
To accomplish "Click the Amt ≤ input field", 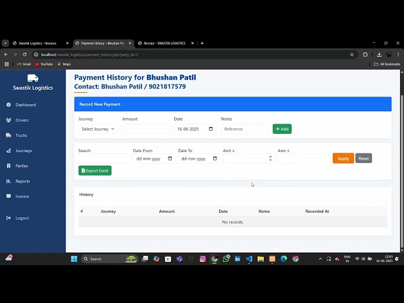I will pyautogui.click(x=304, y=158).
